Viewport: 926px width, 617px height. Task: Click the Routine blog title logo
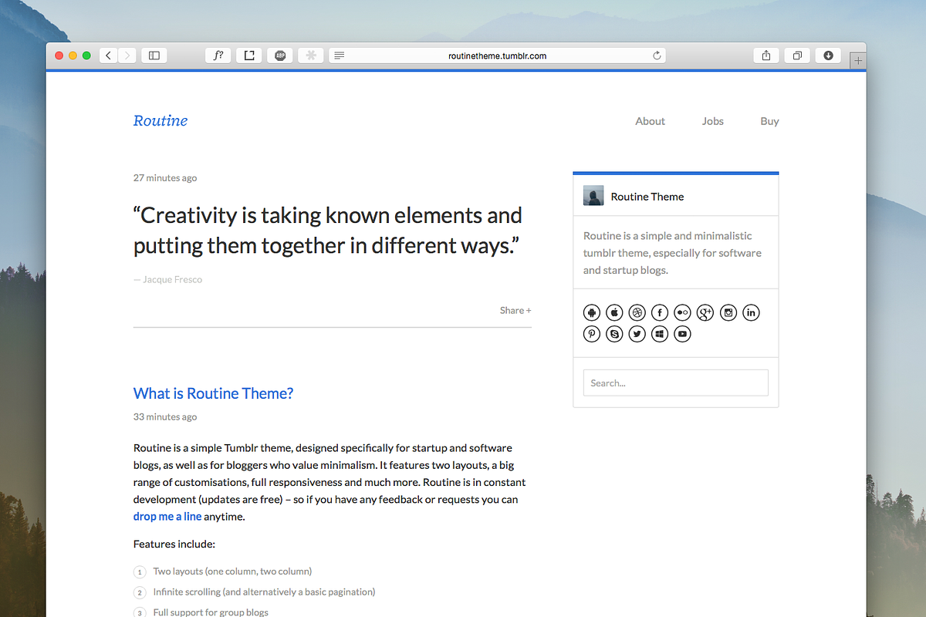click(x=161, y=120)
